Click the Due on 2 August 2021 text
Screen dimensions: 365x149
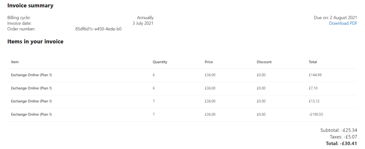click(x=335, y=18)
